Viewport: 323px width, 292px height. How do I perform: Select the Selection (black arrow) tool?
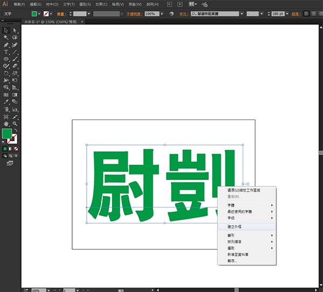(x=6, y=30)
